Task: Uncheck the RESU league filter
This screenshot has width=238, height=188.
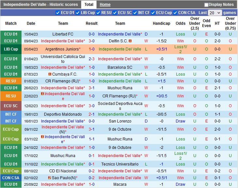Action: (x=98, y=13)
